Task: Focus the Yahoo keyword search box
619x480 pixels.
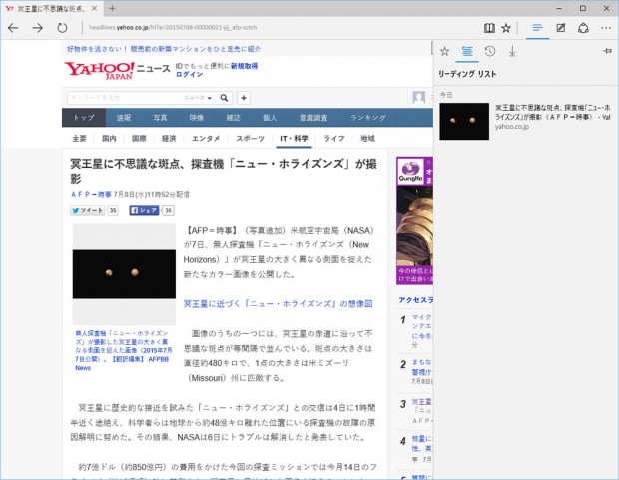Action: (x=125, y=98)
